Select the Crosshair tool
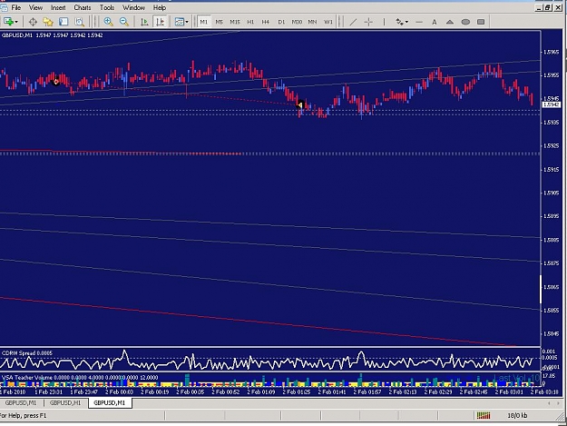 (x=368, y=22)
